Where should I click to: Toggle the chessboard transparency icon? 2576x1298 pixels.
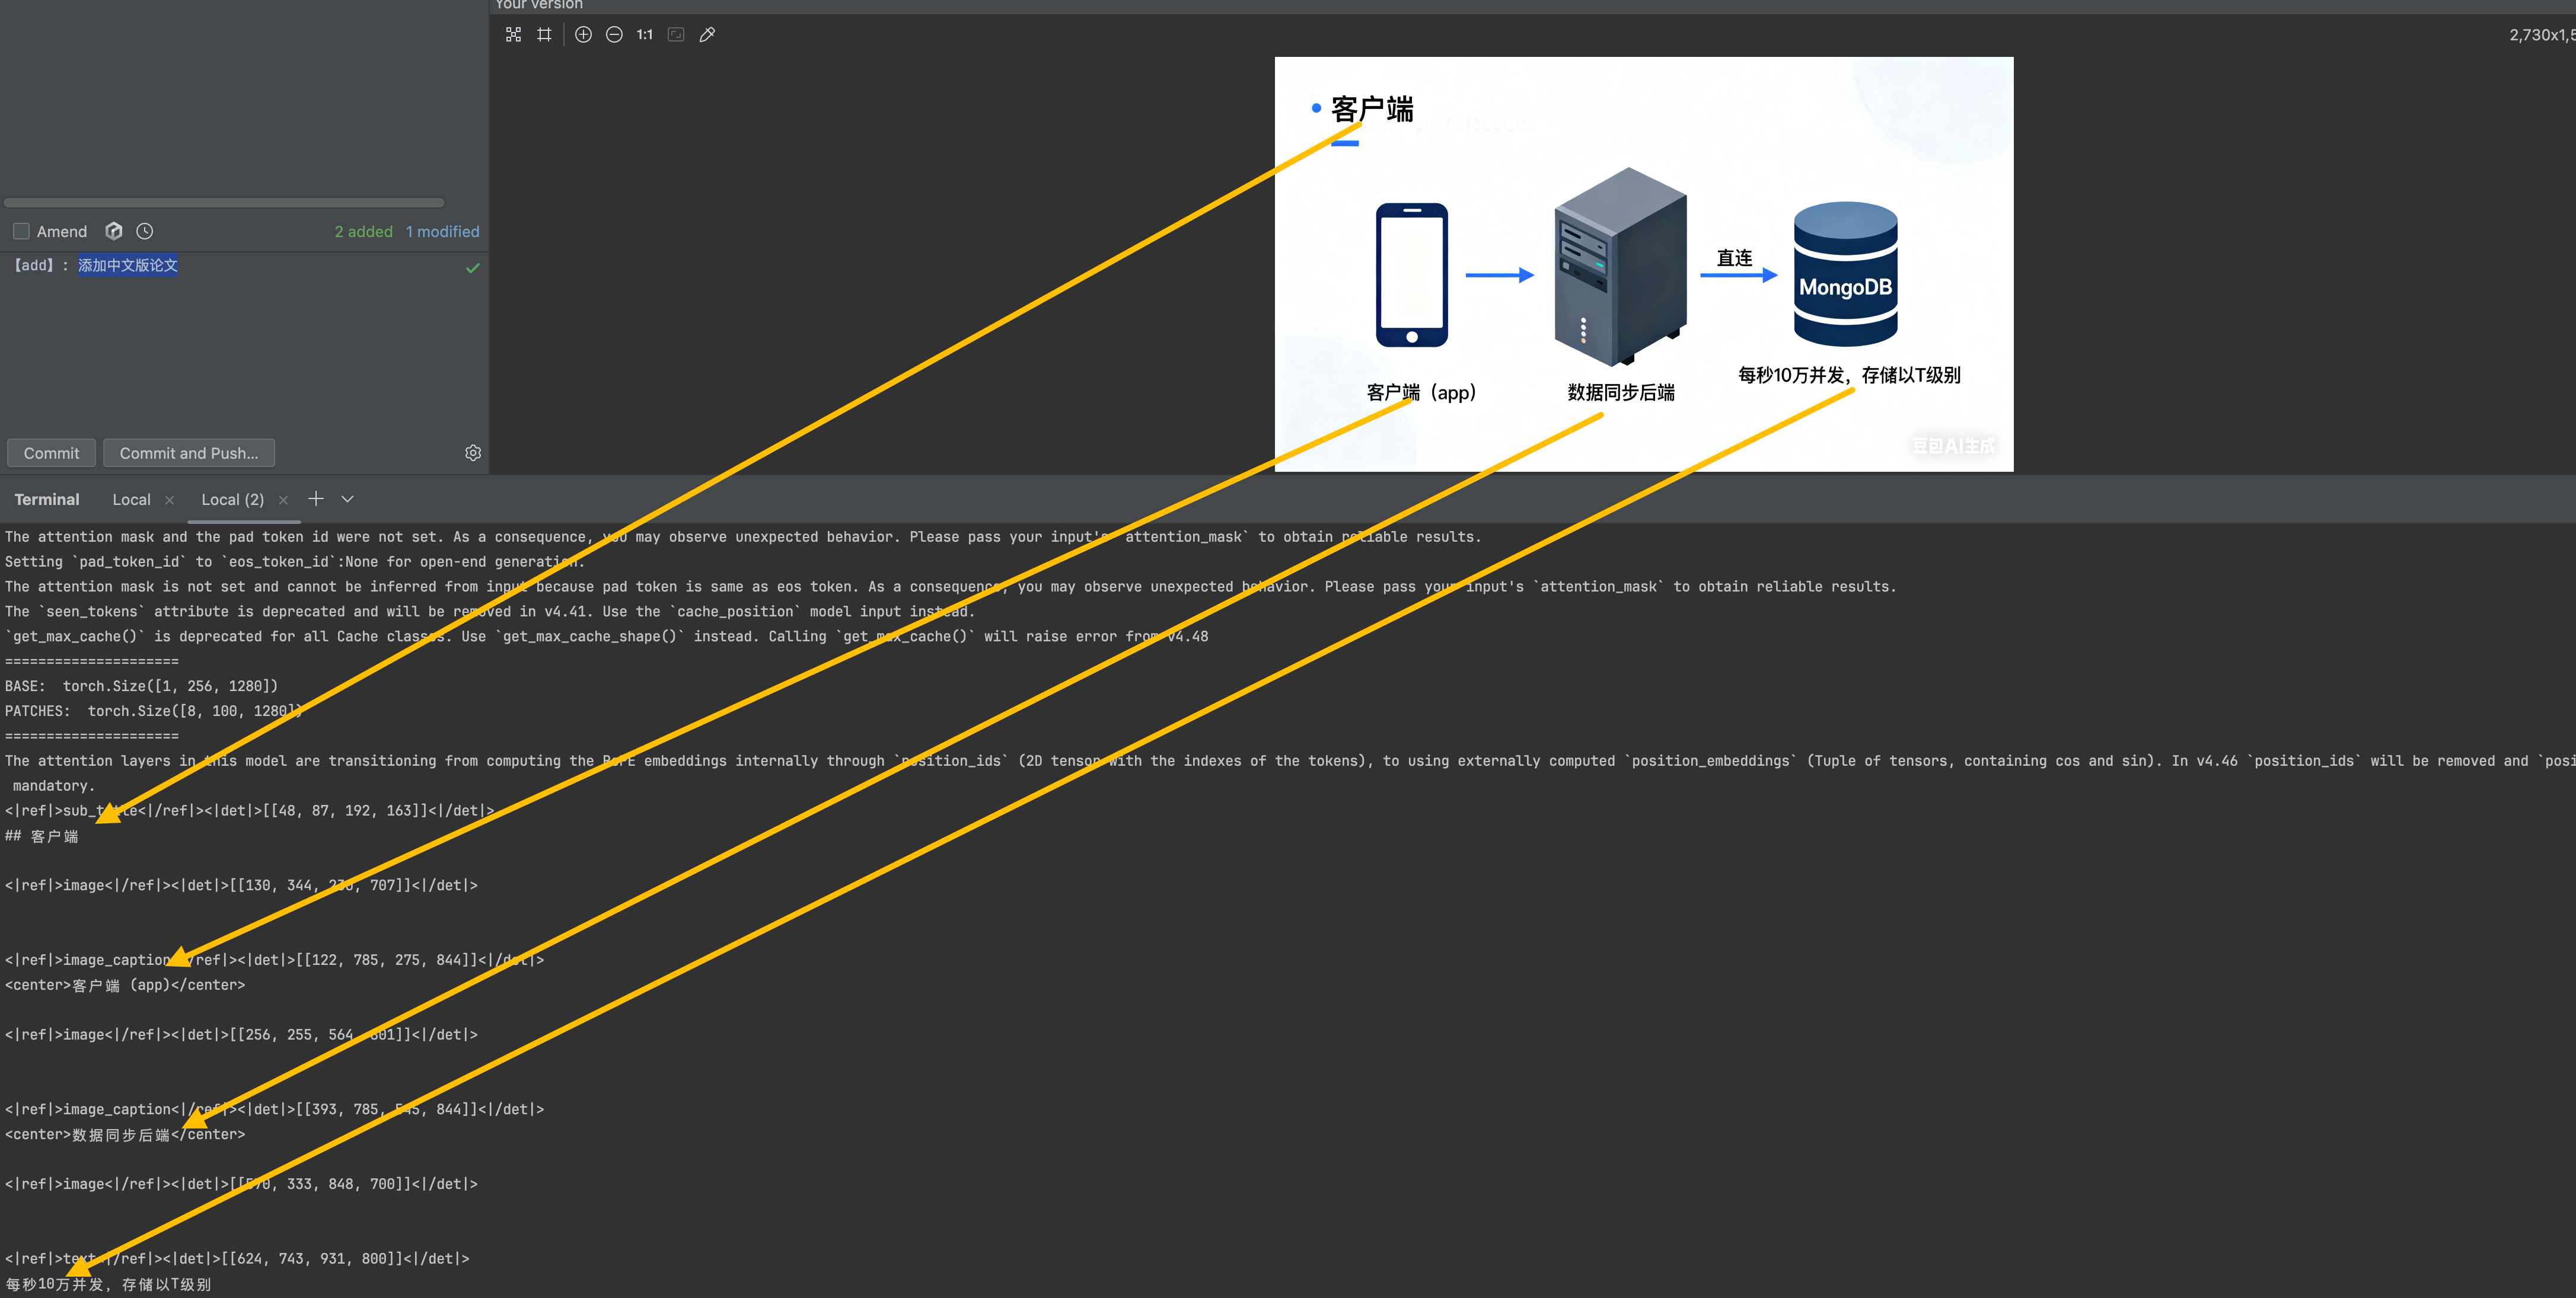pos(513,35)
